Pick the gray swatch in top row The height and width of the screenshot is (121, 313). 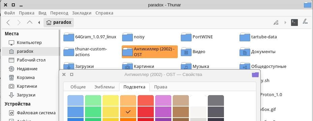(216, 100)
